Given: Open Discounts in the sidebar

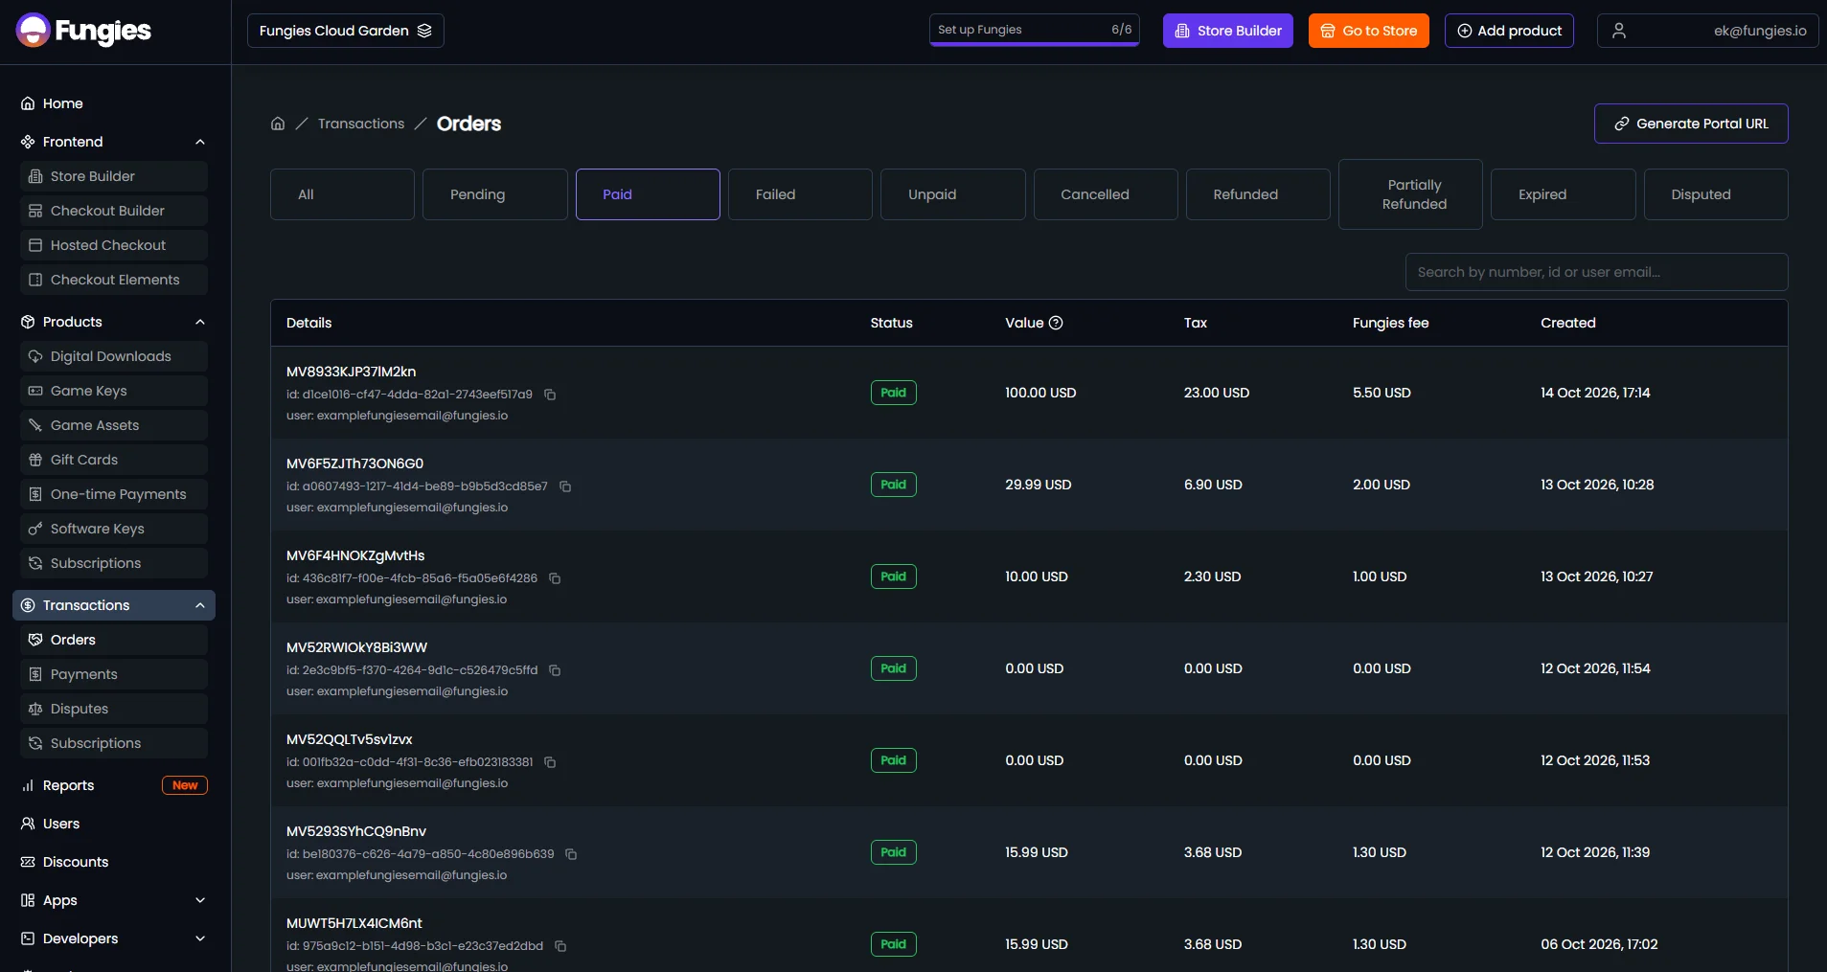Looking at the screenshot, I should 114,862.
